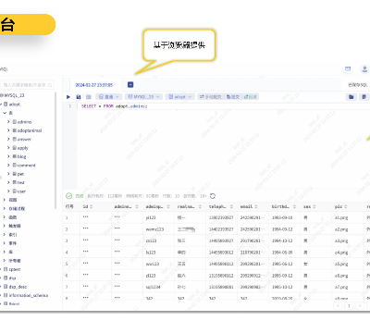
Task: Open the adopt database dropdown
Action: tap(180, 97)
